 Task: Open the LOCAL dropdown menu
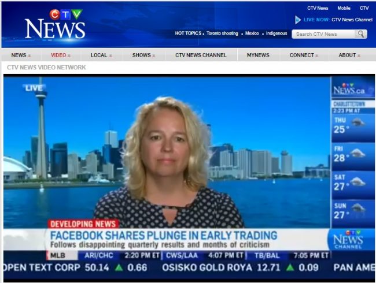(101, 55)
